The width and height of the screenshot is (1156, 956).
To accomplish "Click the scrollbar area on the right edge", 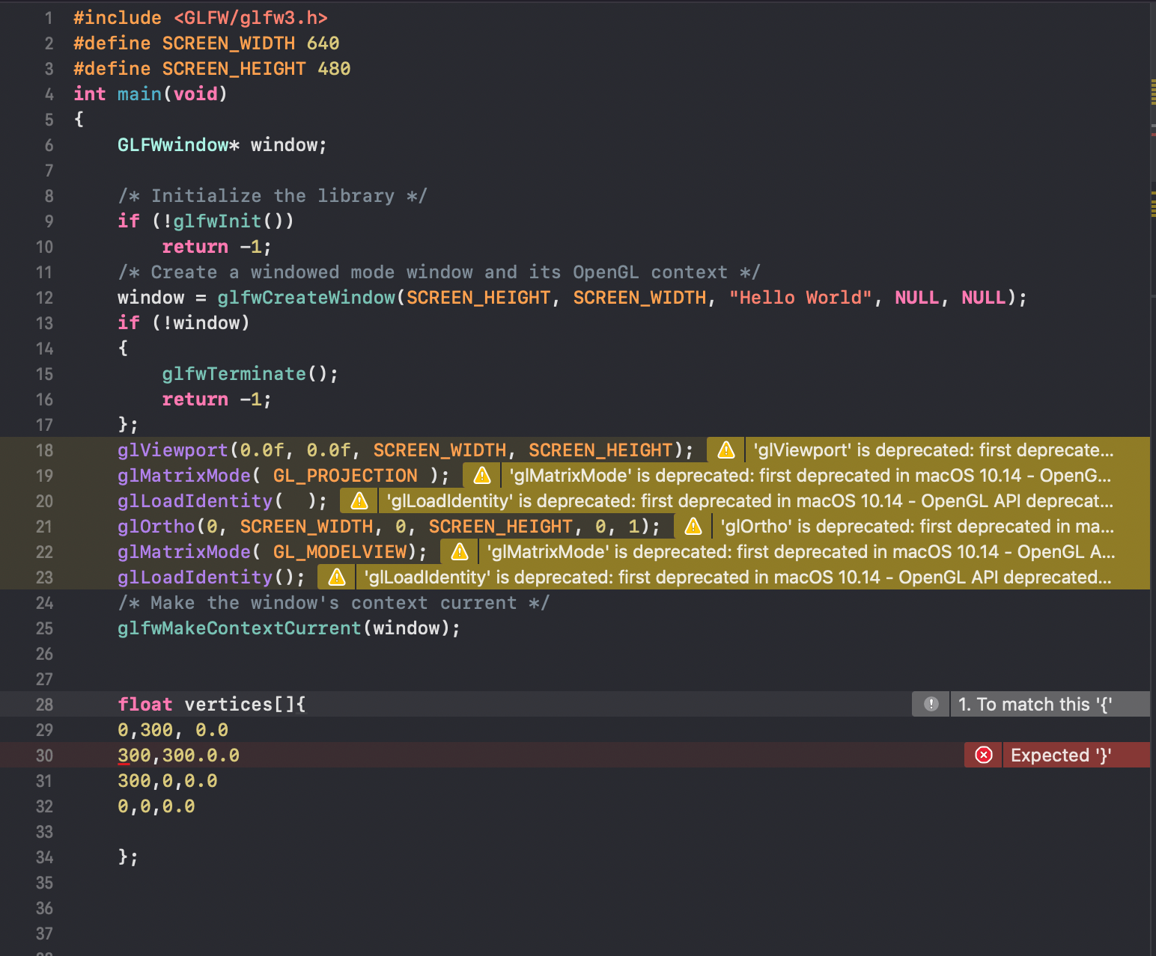I will (x=1153, y=479).
